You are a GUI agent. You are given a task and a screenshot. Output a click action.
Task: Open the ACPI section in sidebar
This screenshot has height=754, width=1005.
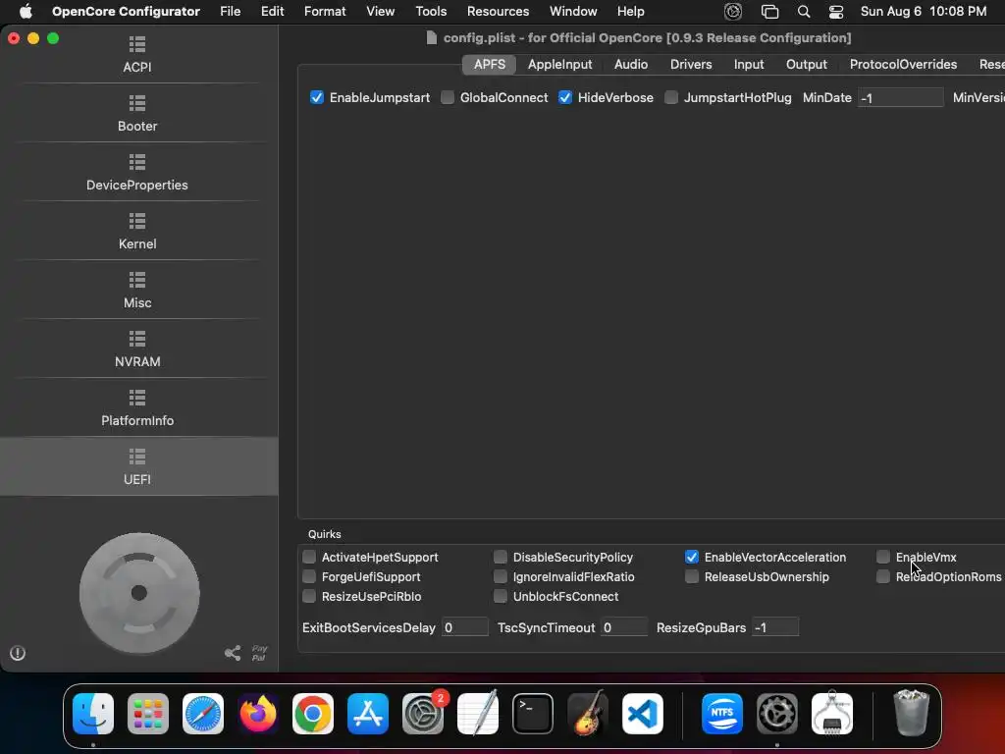137,55
